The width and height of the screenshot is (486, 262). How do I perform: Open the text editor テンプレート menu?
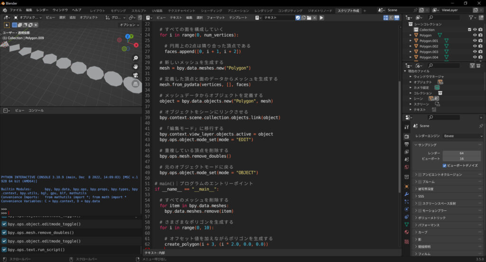238,18
